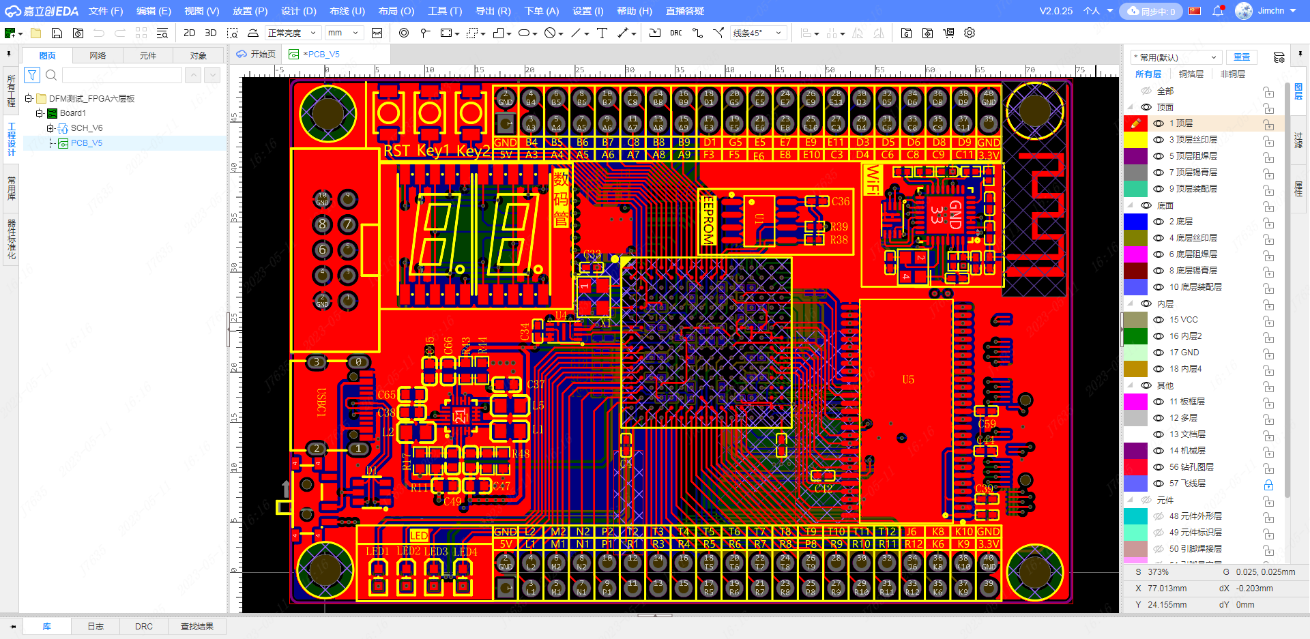1310x639 pixels.
Task: Click the single routing tool icon
Action: point(697,33)
